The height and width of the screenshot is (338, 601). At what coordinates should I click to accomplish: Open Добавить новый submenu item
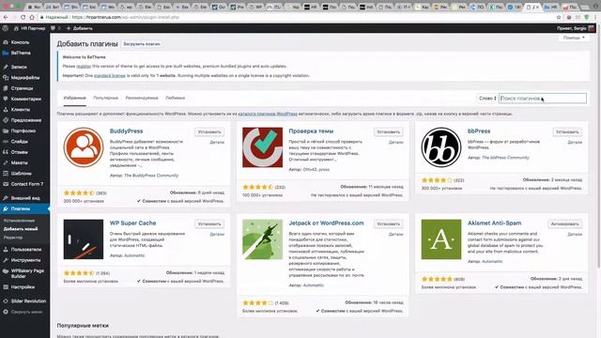coord(21,229)
